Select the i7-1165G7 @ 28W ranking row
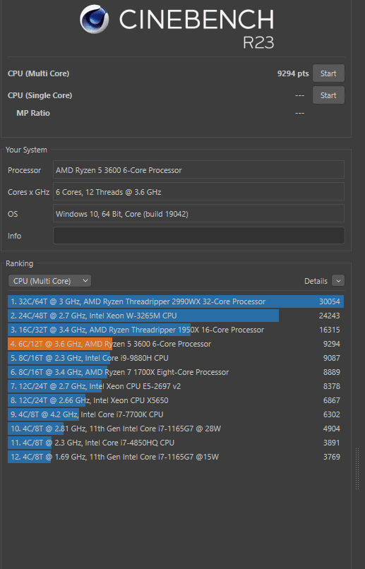This screenshot has width=365, height=569. pos(176,429)
